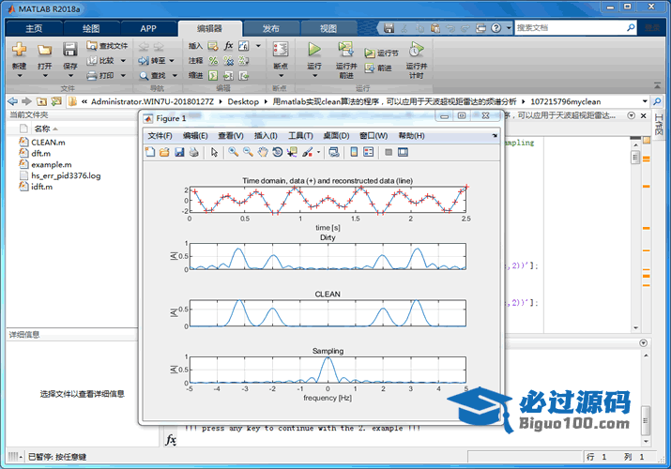671x469 pixels.
Task: Select the Edit Plot arrow tool
Action: [x=214, y=152]
